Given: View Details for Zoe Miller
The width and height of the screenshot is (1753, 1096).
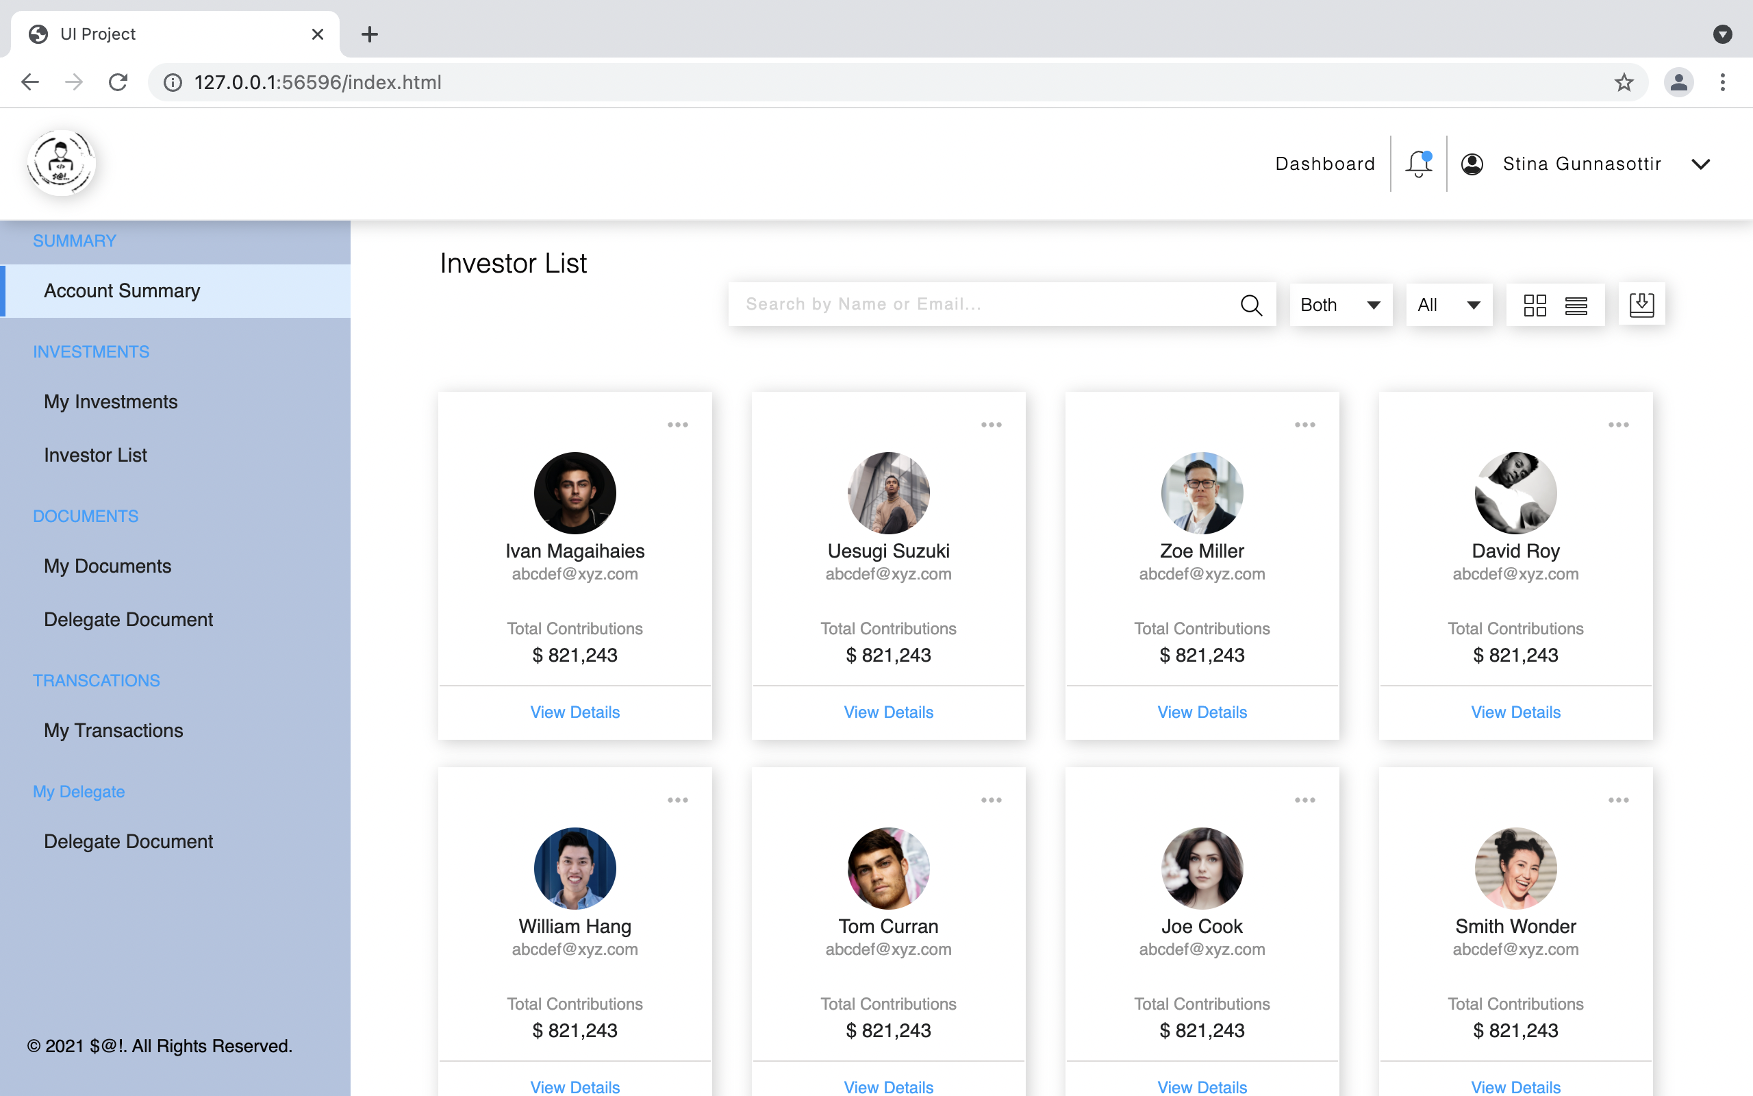Looking at the screenshot, I should pos(1202,712).
